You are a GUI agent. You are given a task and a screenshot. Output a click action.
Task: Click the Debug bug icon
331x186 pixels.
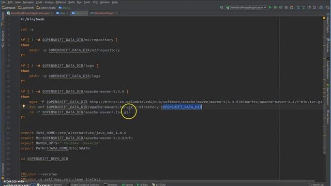coord(275,8)
